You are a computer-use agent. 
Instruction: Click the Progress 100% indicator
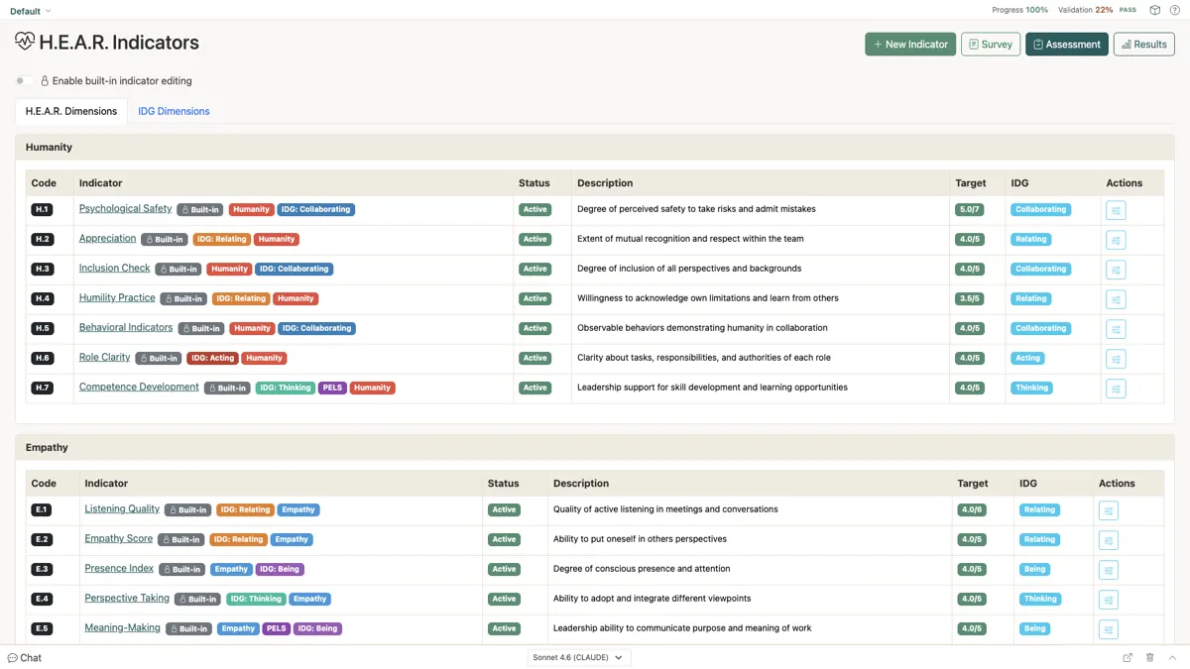pyautogui.click(x=1019, y=10)
